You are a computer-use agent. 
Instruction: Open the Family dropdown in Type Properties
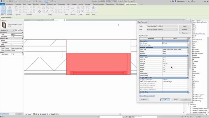click(x=162, y=26)
